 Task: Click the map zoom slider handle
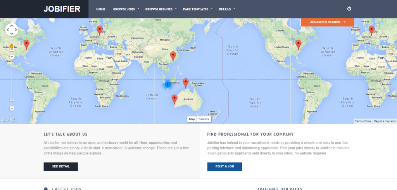[12, 100]
